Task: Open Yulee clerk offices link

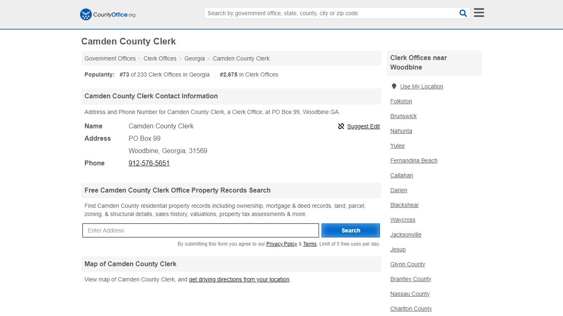Action: pos(397,146)
